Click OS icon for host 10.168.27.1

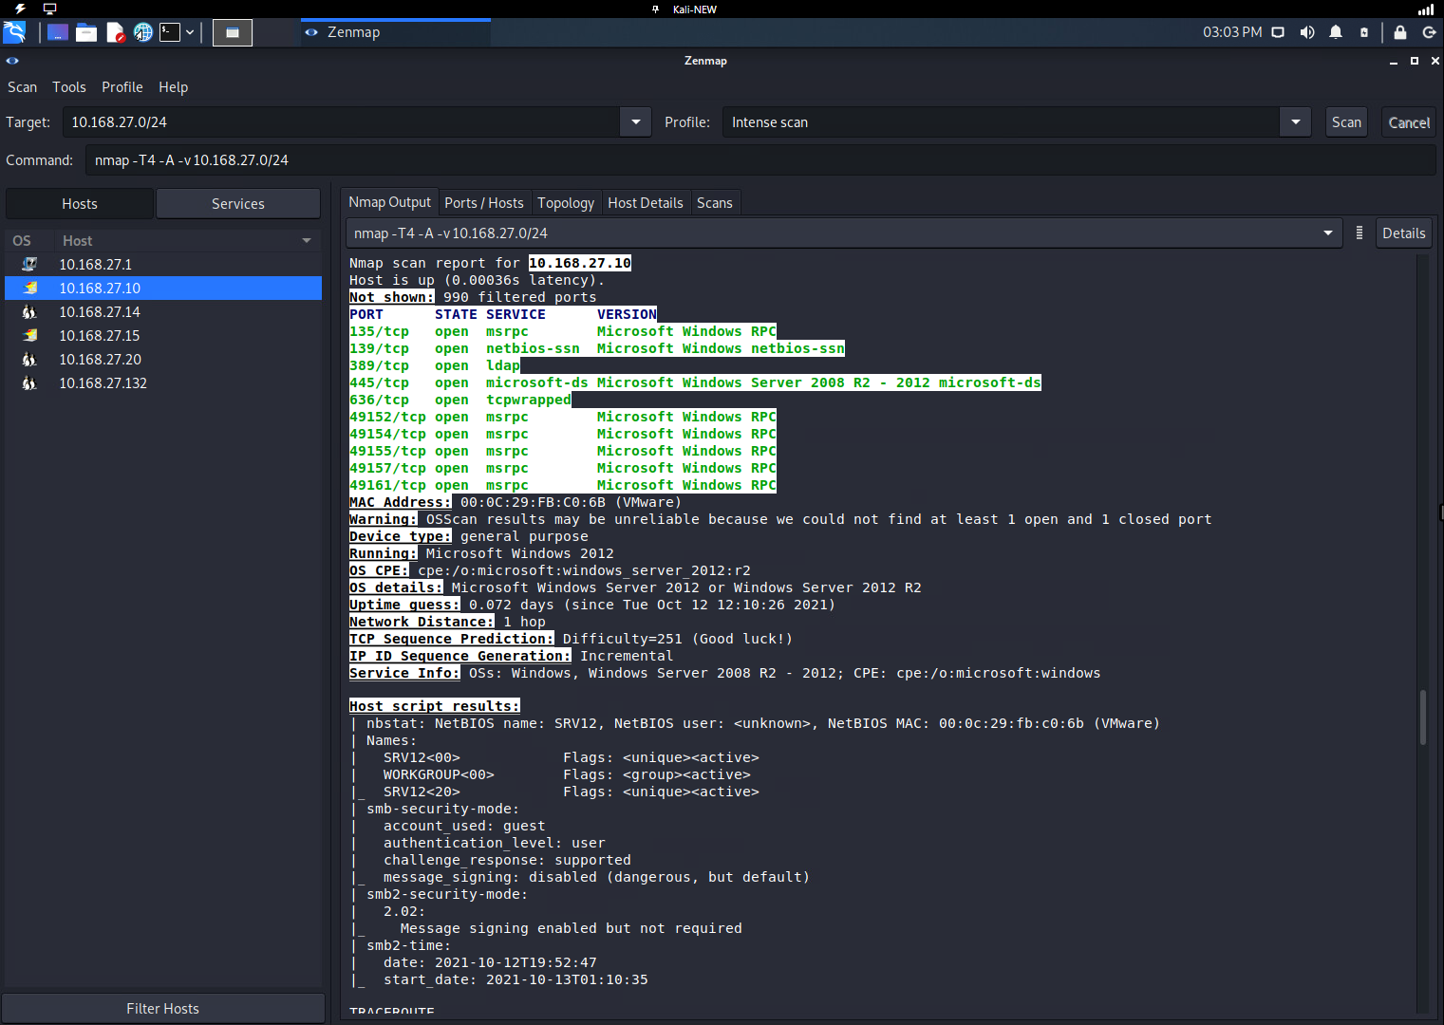[30, 265]
